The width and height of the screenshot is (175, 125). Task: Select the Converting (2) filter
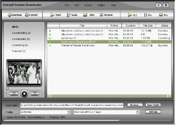click(x=20, y=45)
